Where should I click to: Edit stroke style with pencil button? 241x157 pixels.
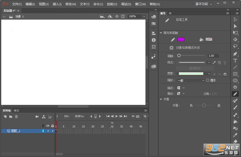(x=214, y=62)
